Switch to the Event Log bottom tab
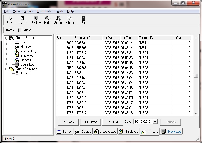Image resolution: width=202 pixels, height=143 pixels. click(171, 132)
